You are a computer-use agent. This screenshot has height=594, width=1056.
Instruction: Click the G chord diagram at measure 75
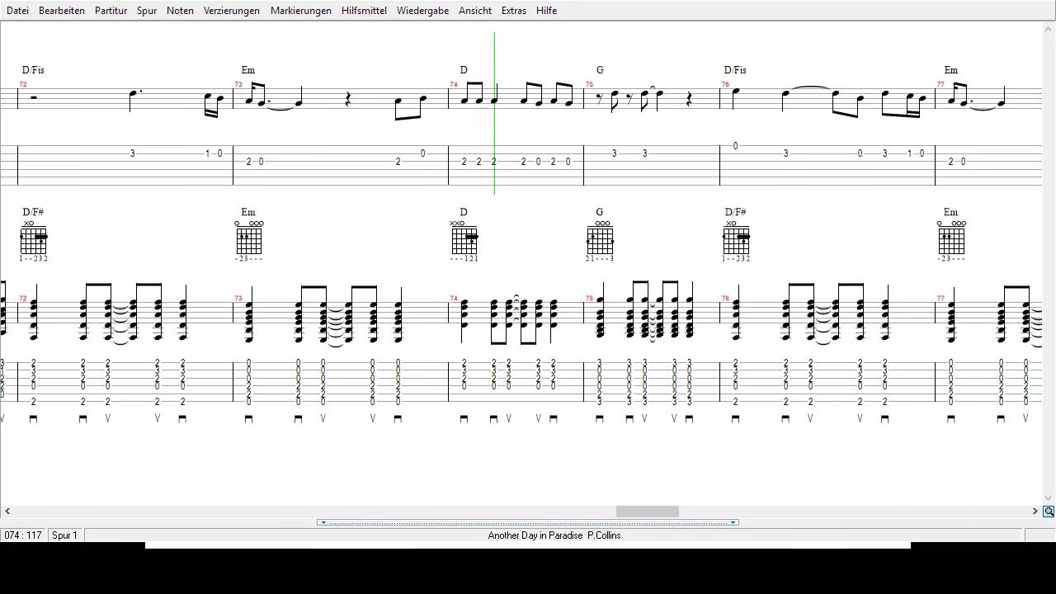tap(600, 238)
